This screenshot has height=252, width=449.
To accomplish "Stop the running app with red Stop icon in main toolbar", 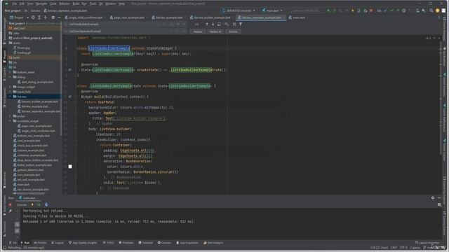I will tap(371, 10).
